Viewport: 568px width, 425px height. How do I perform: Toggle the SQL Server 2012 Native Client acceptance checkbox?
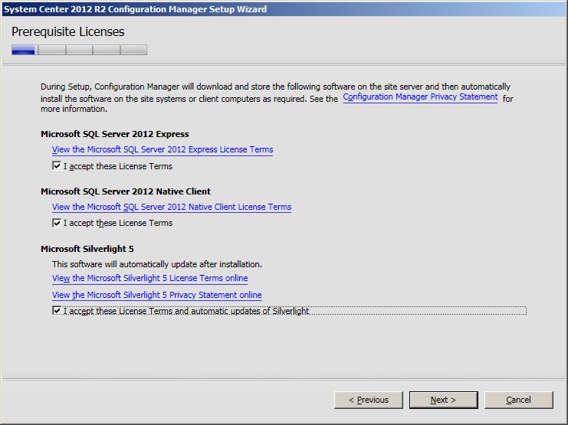click(57, 224)
